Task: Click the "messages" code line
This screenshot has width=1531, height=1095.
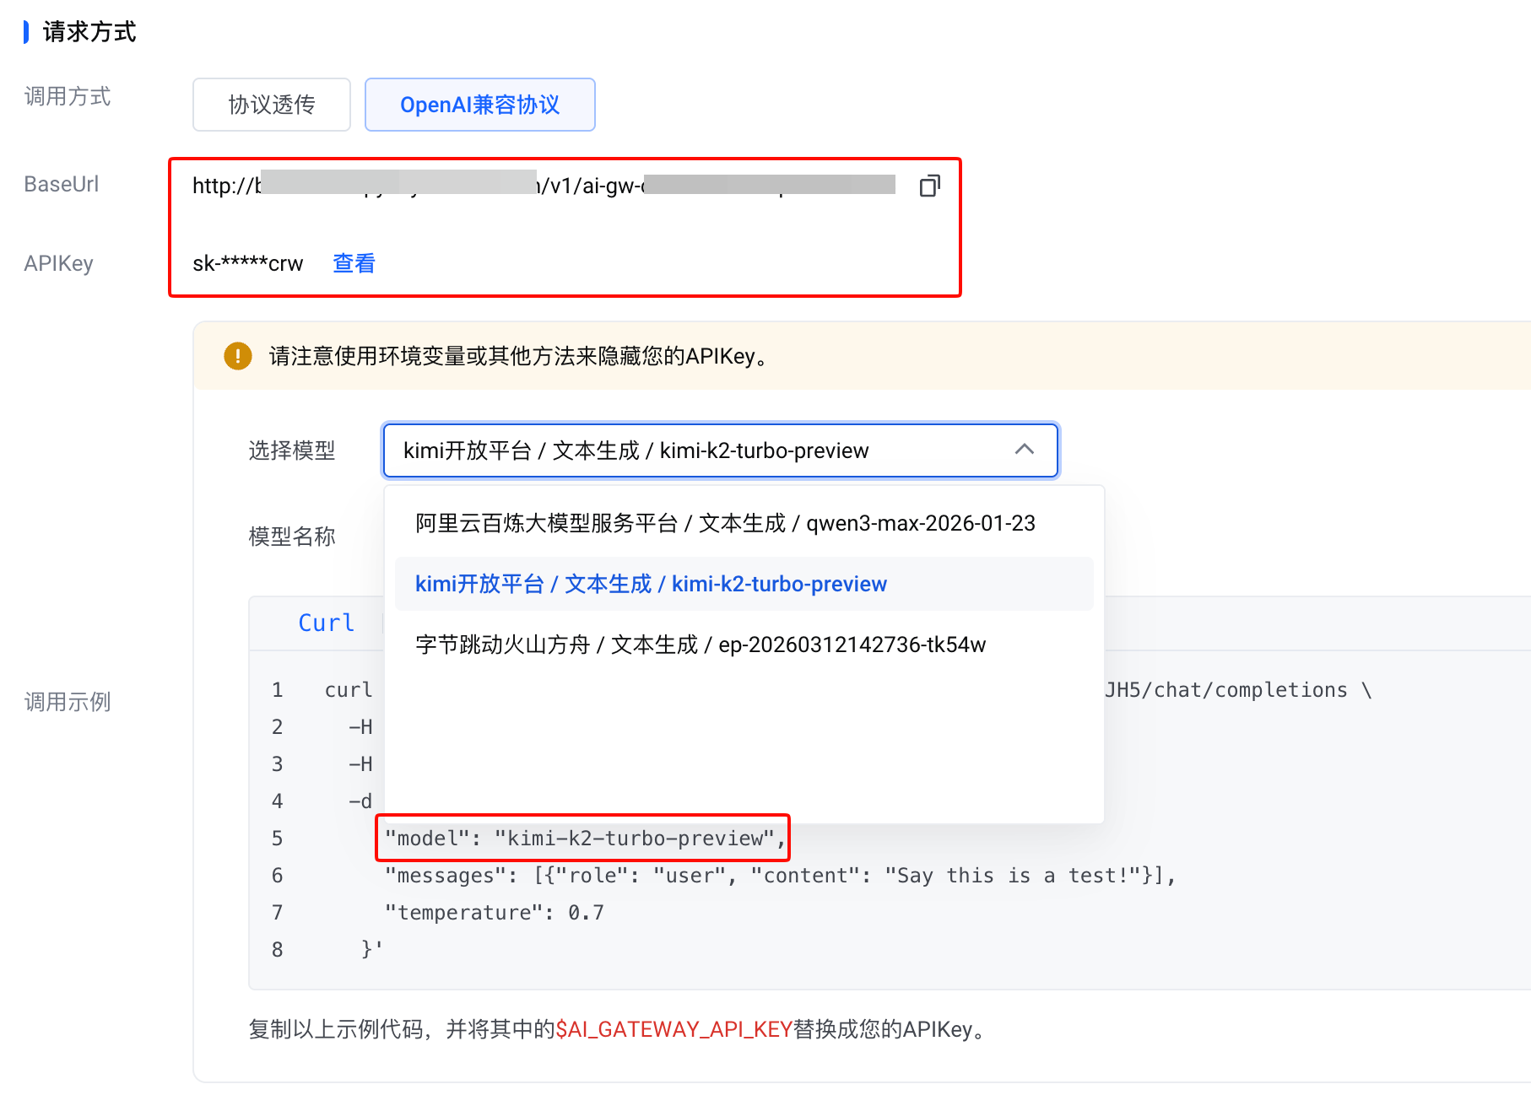Action: click(x=780, y=875)
